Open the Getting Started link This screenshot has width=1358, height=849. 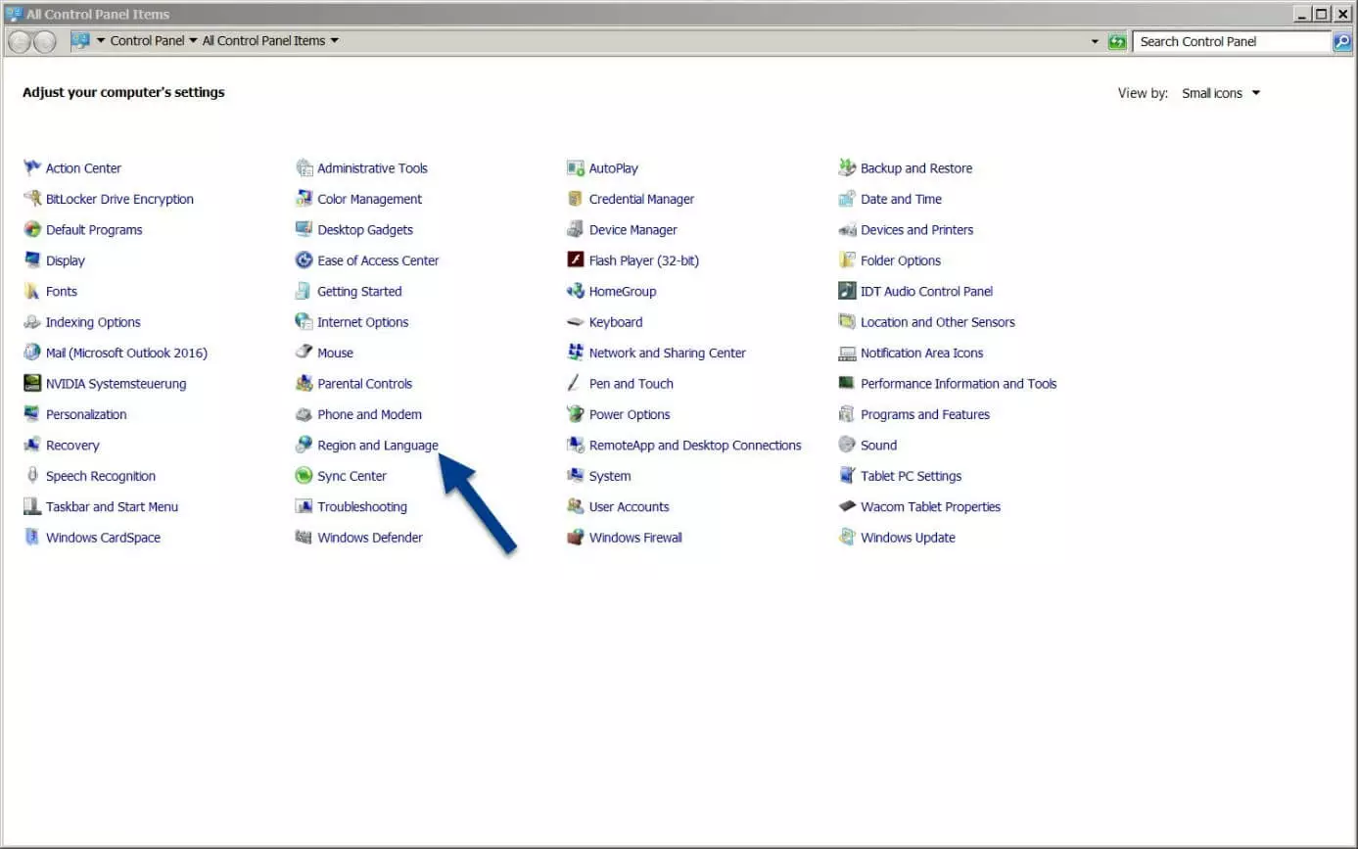tap(359, 292)
